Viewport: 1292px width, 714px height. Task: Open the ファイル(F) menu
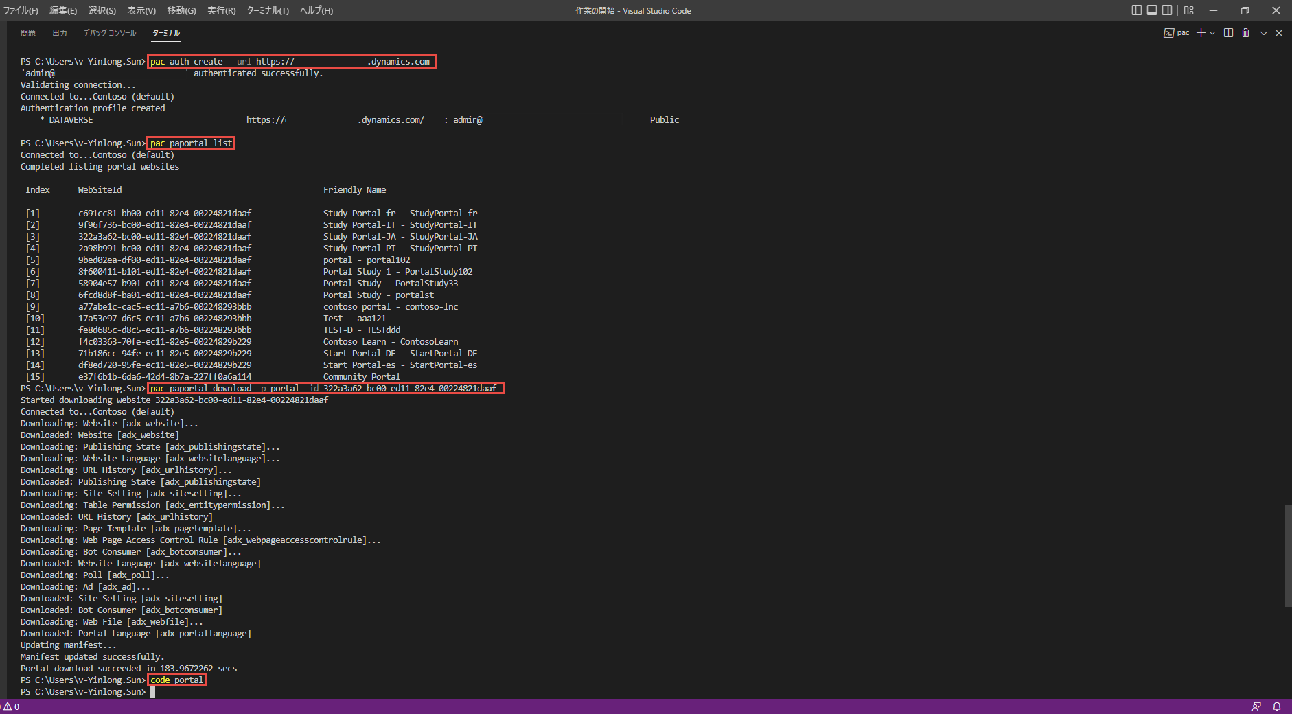tap(21, 10)
